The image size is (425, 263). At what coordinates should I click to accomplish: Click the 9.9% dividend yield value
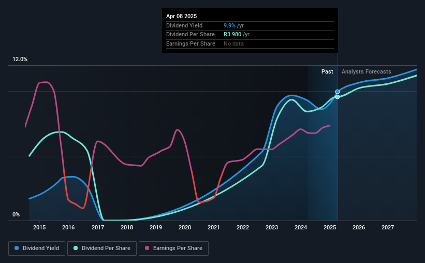click(229, 25)
